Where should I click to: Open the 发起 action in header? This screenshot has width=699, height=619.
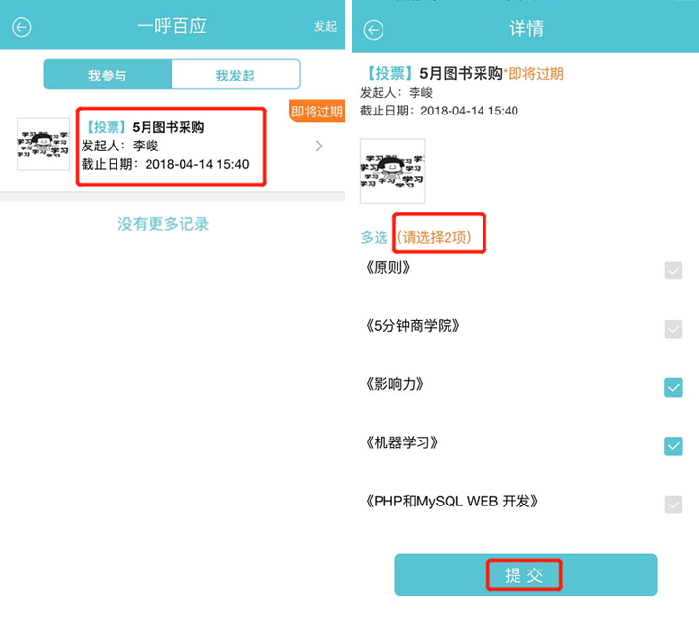click(325, 27)
